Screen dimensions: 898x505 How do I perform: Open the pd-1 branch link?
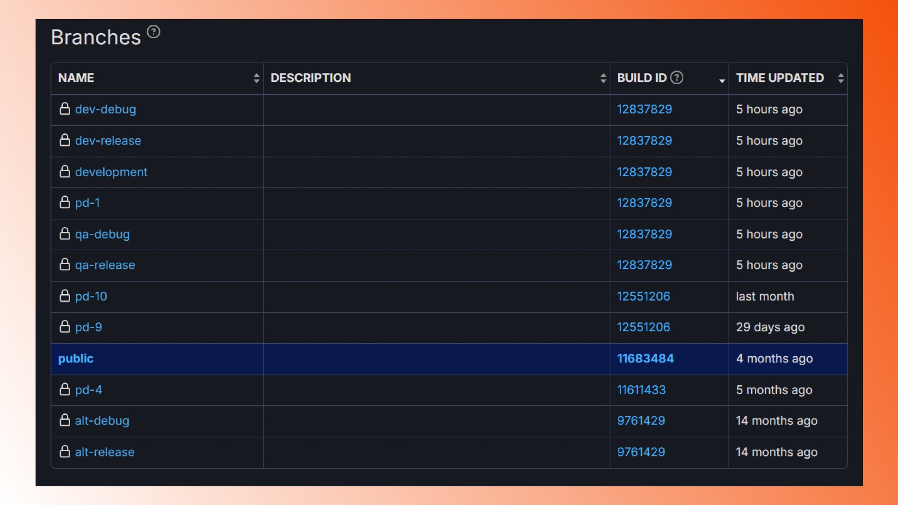pyautogui.click(x=87, y=203)
